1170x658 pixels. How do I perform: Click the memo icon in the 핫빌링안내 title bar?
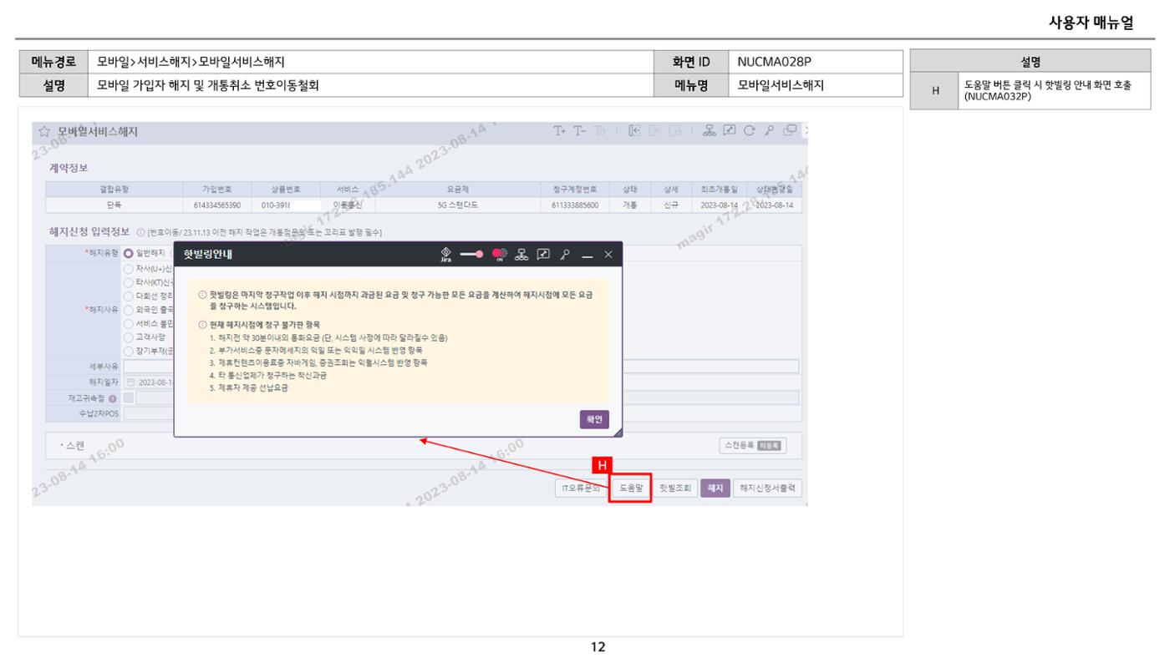[543, 255]
